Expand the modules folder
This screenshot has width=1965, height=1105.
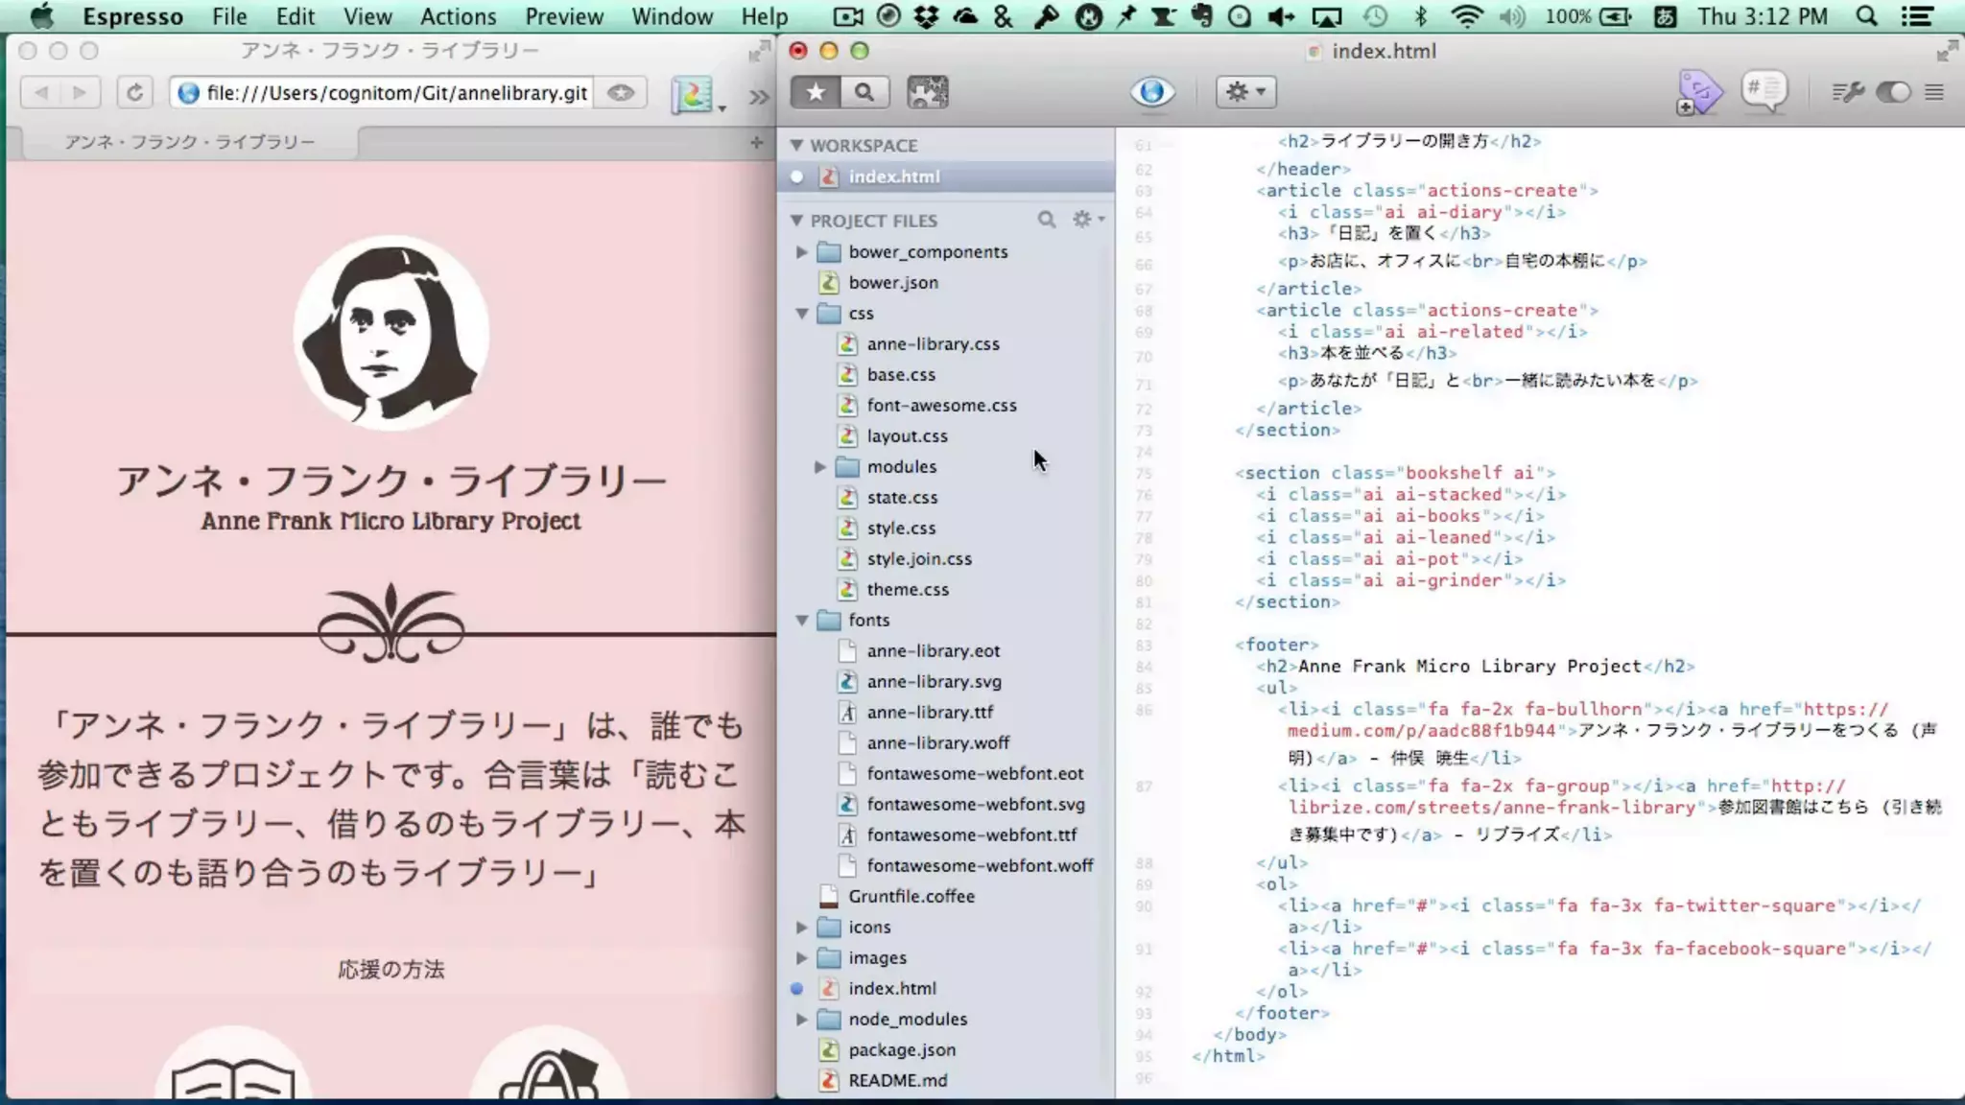click(820, 466)
